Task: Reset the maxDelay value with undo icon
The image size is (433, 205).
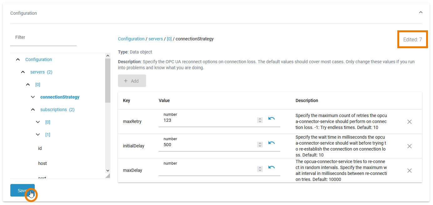Action: click(272, 167)
